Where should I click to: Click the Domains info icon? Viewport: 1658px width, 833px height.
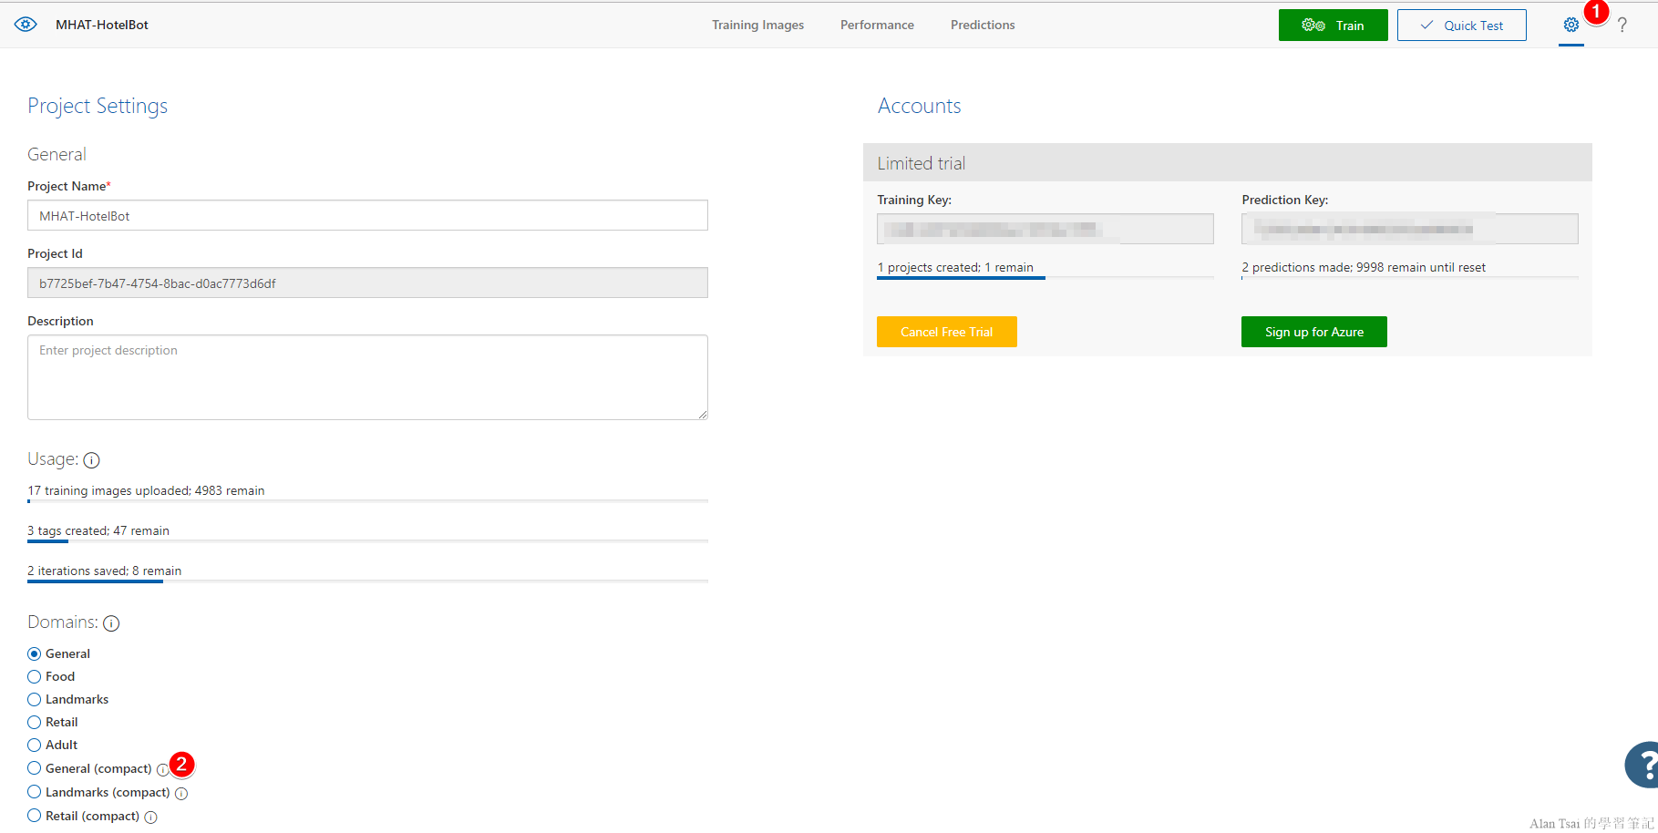[111, 623]
